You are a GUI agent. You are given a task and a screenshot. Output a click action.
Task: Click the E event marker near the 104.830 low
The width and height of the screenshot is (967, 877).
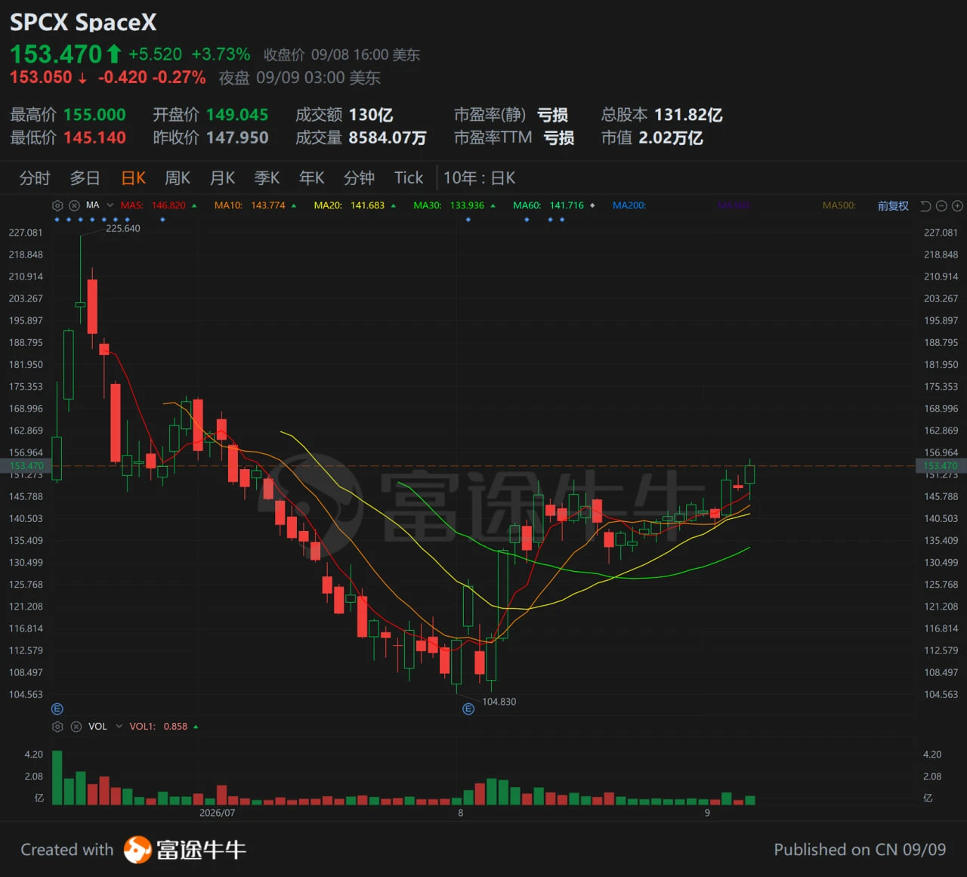pos(468,709)
